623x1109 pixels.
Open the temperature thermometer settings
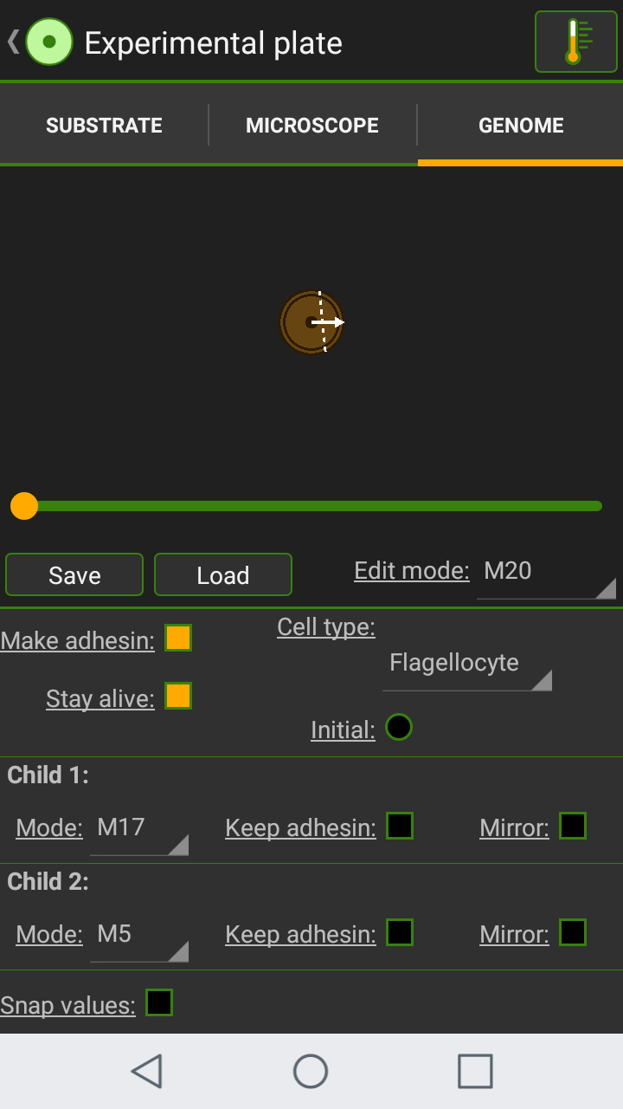[575, 42]
